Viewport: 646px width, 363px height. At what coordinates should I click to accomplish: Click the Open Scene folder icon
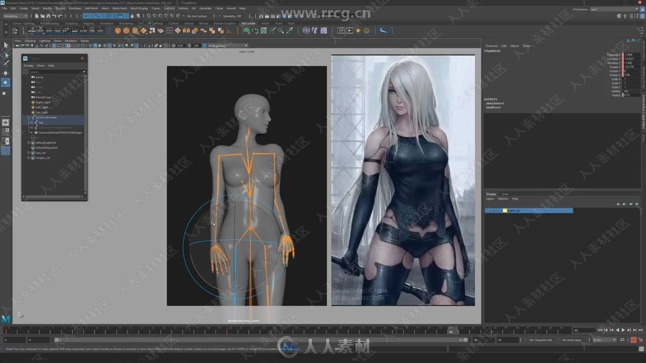pyautogui.click(x=42, y=16)
